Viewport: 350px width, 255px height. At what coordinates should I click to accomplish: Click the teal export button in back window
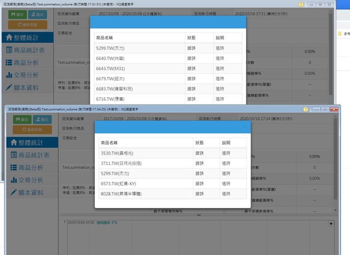pyautogui.click(x=38, y=15)
